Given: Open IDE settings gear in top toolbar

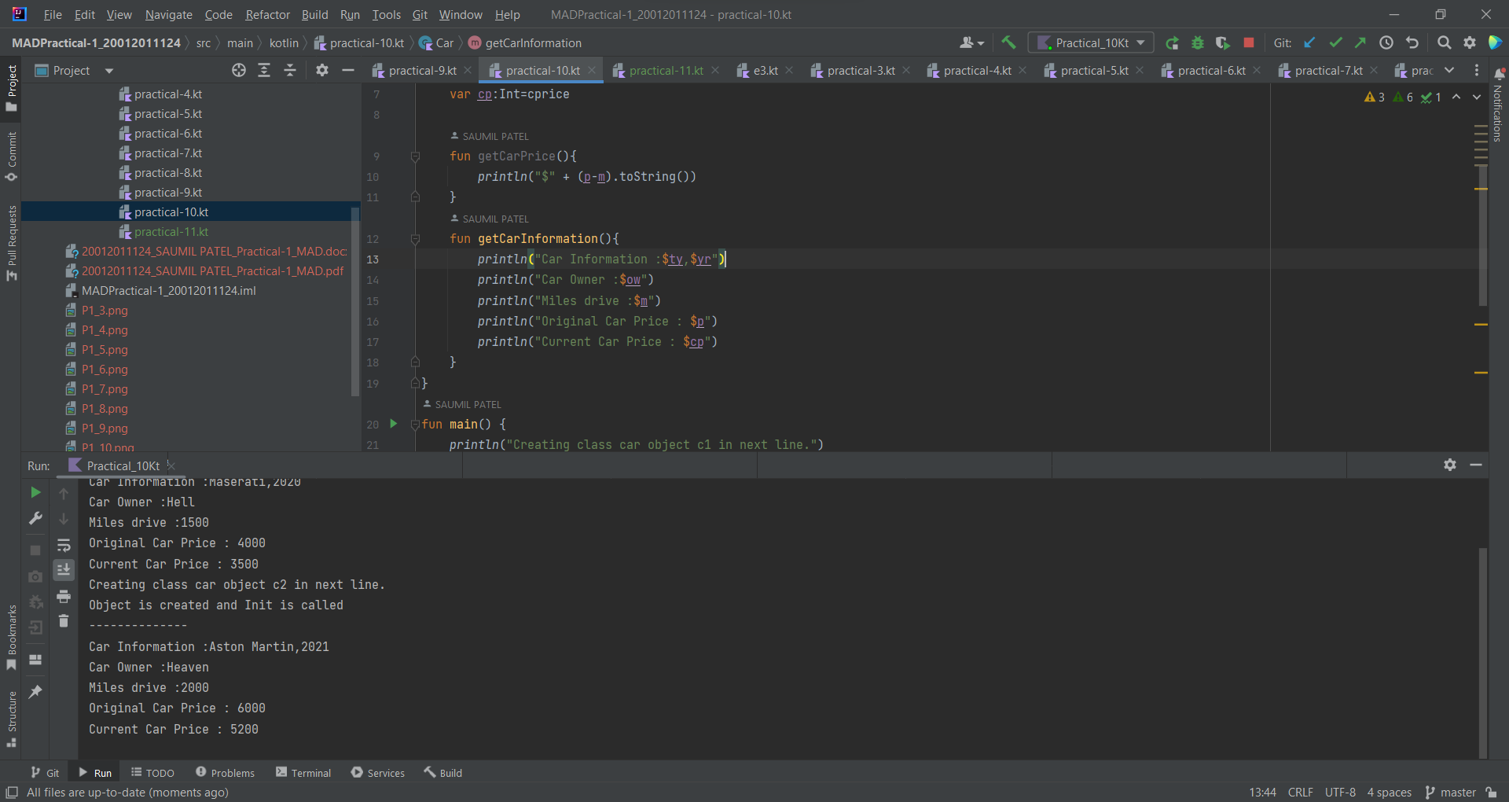Looking at the screenshot, I should coord(1470,42).
